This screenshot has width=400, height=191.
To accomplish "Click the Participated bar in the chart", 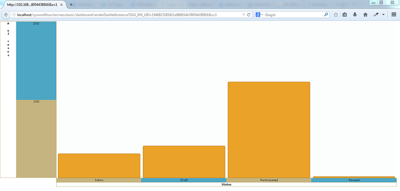I will click(x=269, y=130).
